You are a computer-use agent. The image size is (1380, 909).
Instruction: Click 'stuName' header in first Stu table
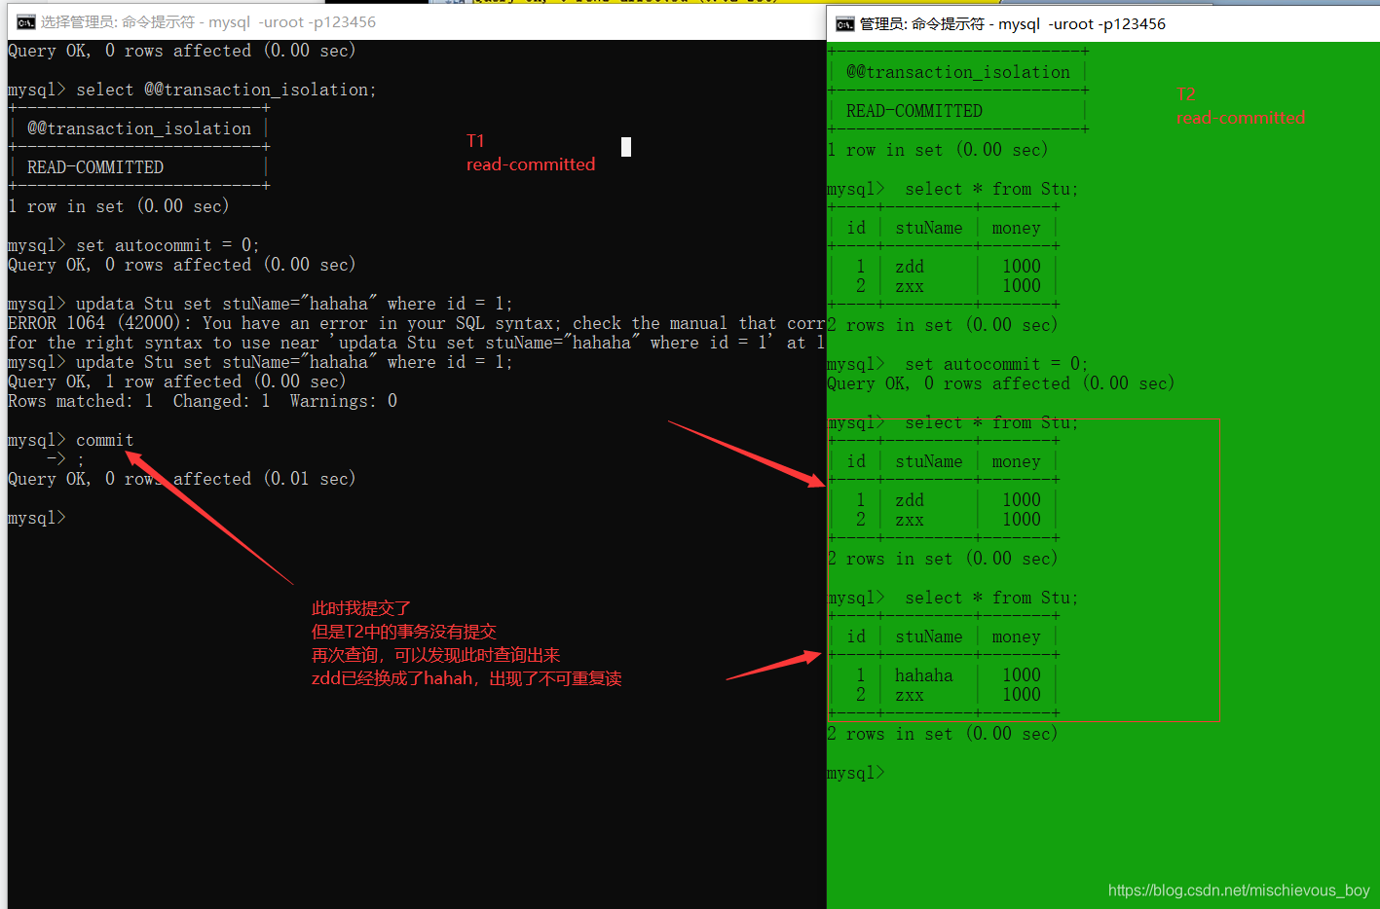(x=929, y=228)
